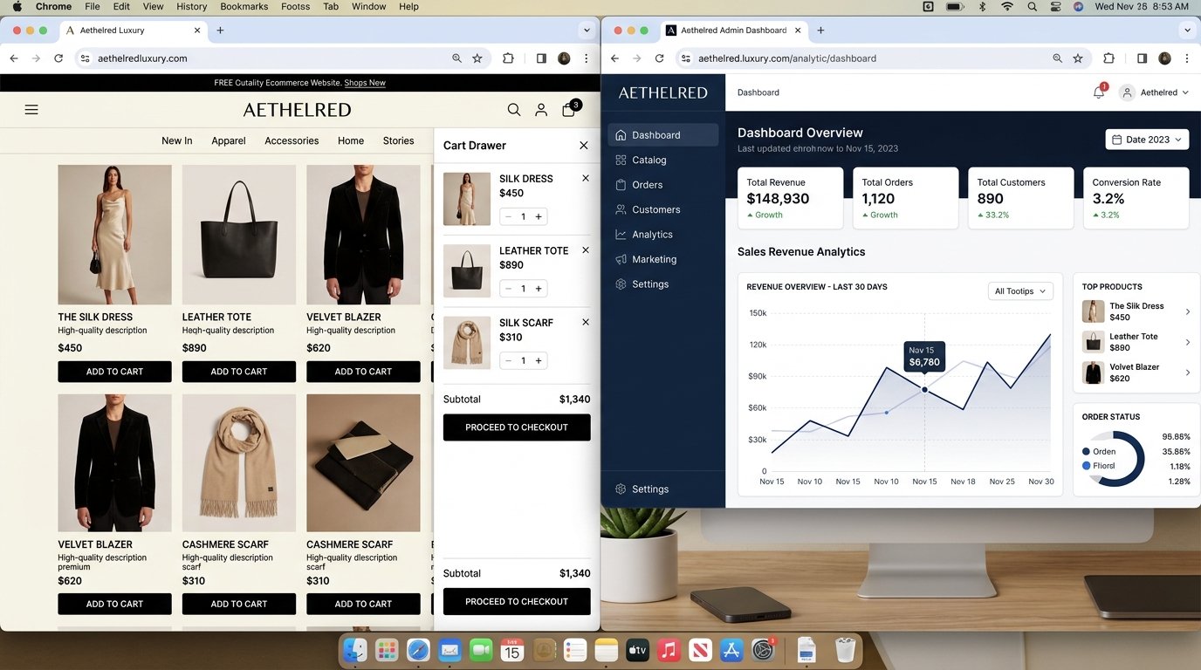
Task: Increase Silk Scarf quantity in the cart
Action: pyautogui.click(x=539, y=360)
